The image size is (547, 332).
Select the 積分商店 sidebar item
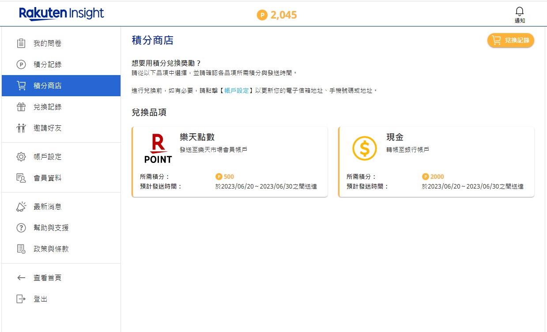[61, 86]
